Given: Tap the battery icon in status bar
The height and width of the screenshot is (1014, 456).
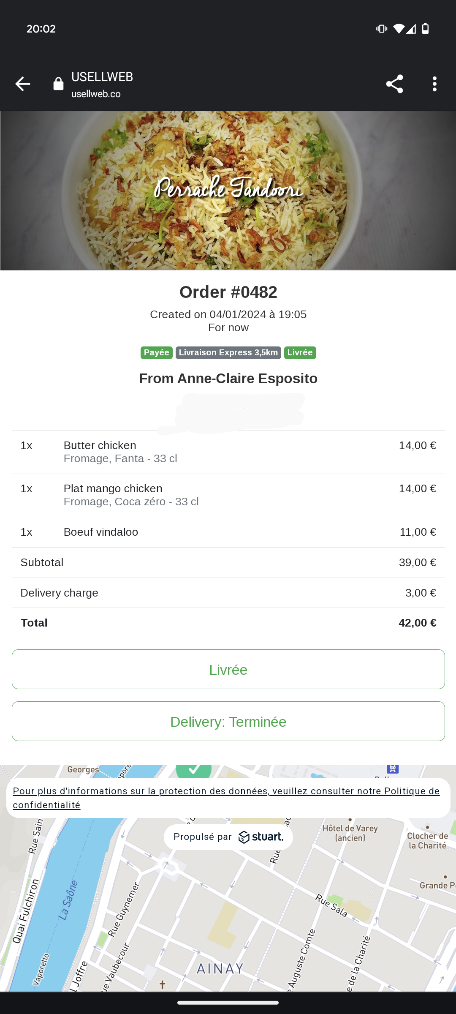Looking at the screenshot, I should [426, 29].
